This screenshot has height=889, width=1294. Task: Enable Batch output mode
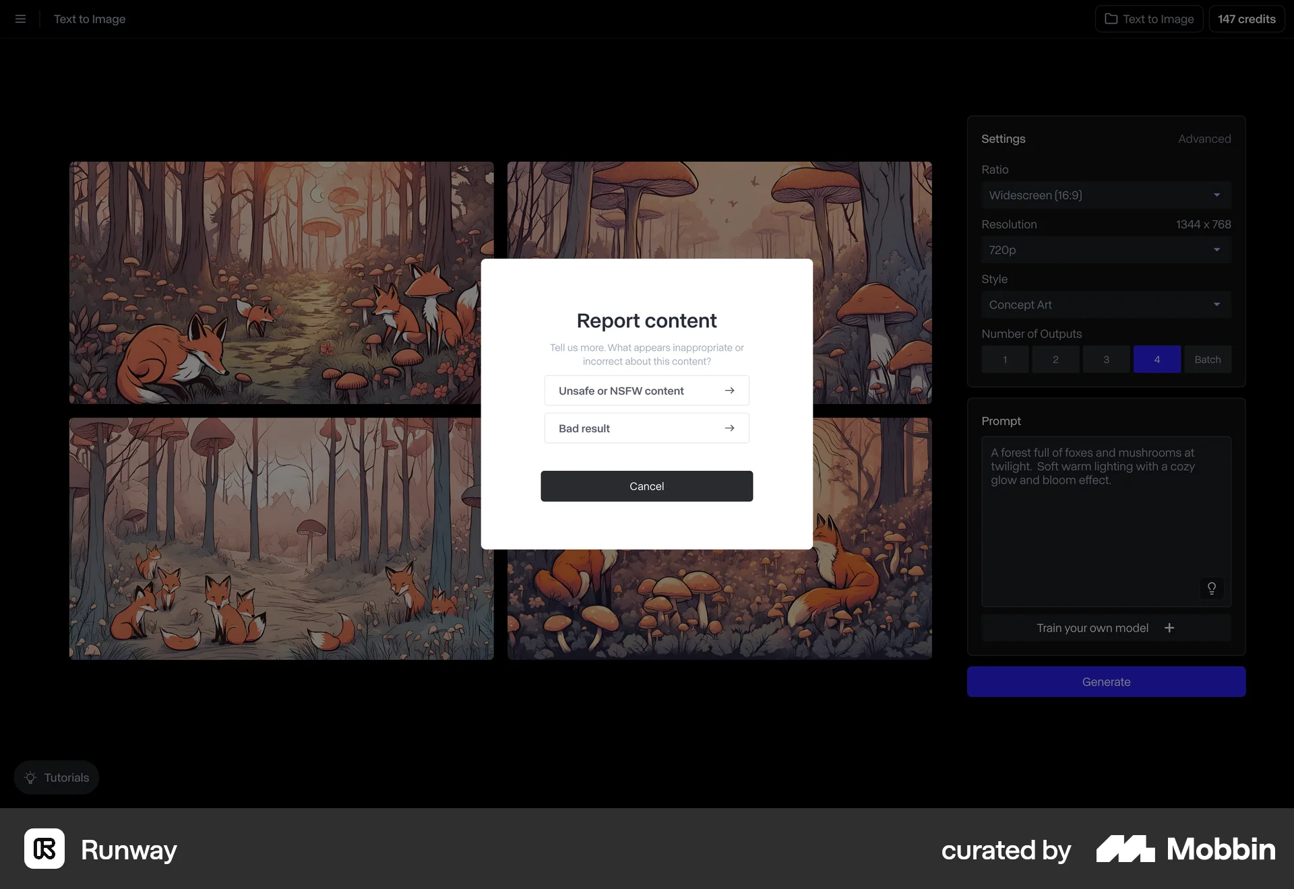1208,359
